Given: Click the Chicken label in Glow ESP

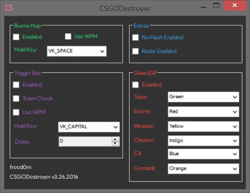Looking at the screenshot, I should (x=144, y=140).
